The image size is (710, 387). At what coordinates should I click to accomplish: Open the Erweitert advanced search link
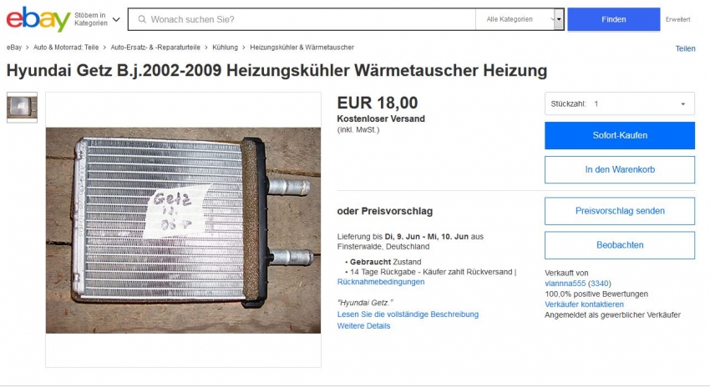pos(677,19)
